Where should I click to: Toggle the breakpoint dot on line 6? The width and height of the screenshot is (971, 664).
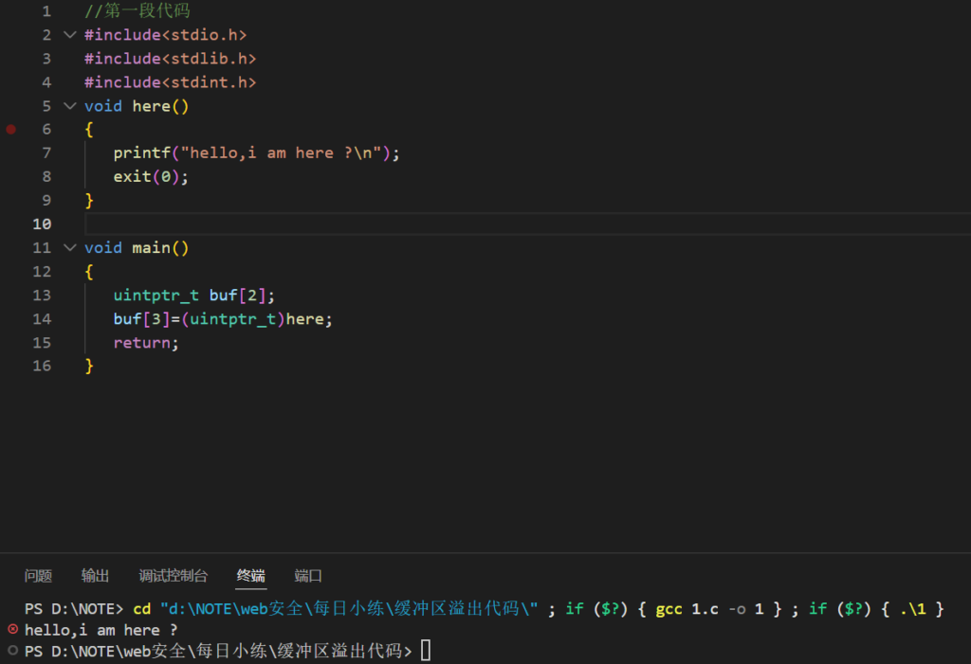(11, 130)
